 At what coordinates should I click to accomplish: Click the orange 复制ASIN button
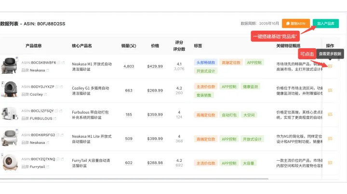click(x=295, y=23)
